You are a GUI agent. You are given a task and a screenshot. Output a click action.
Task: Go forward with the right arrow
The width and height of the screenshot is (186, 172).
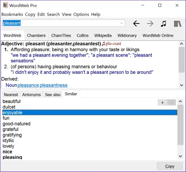click(x=150, y=24)
